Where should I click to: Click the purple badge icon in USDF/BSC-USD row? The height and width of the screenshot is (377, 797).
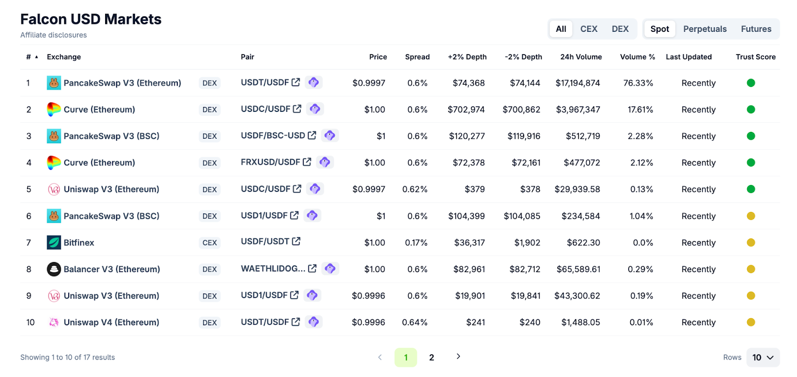[330, 135]
